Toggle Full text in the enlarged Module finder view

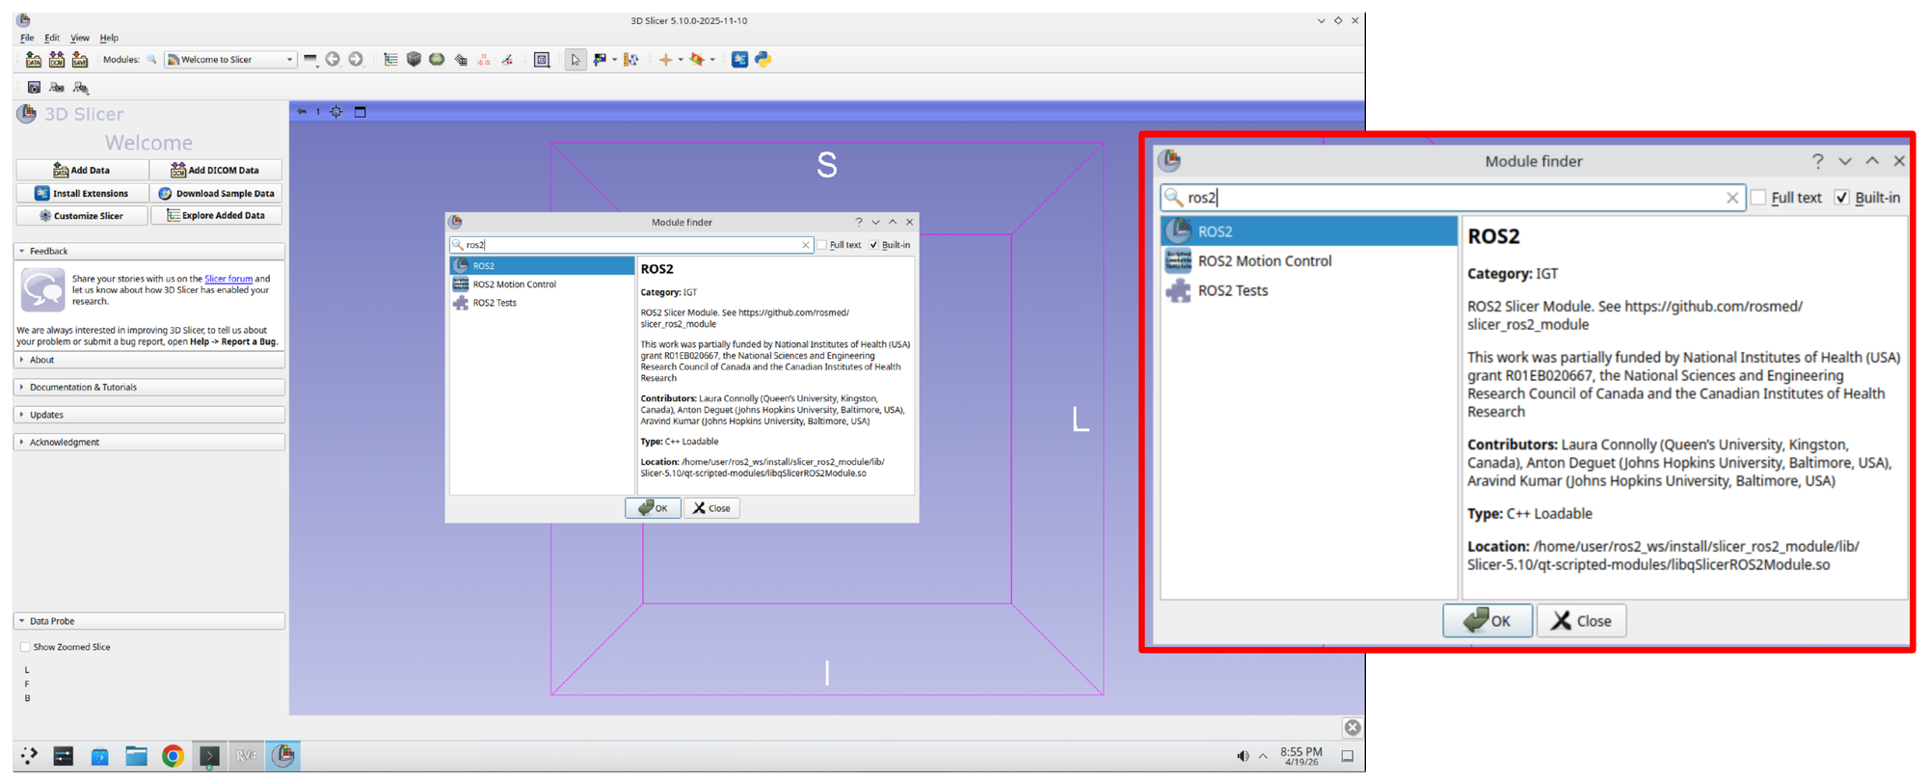coord(1758,198)
